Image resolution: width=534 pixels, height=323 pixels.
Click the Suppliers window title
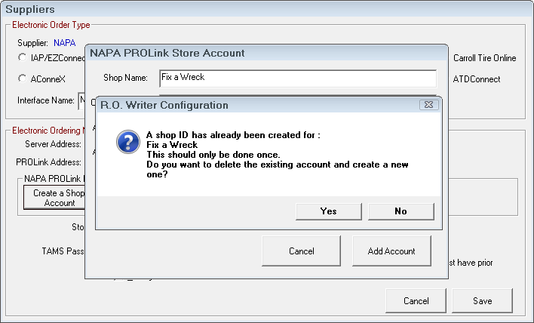click(30, 10)
